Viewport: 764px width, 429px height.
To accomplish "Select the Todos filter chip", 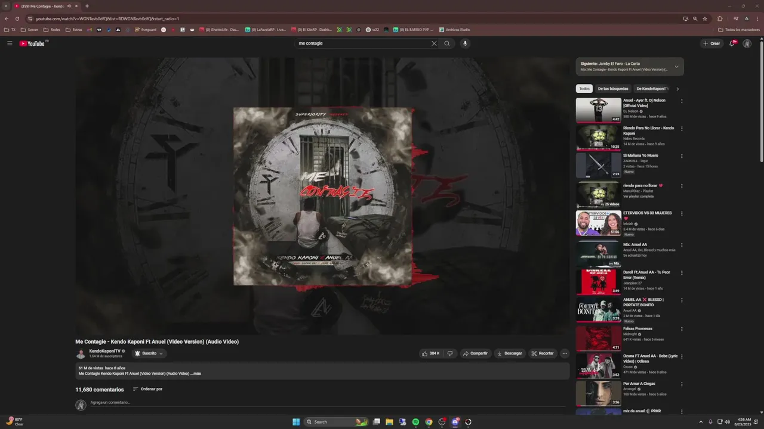I will pyautogui.click(x=584, y=89).
